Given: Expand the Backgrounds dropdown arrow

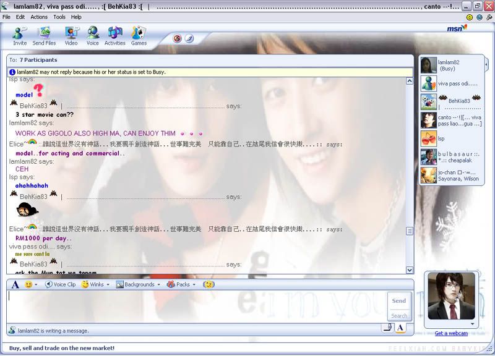Looking at the screenshot, I should tap(159, 284).
